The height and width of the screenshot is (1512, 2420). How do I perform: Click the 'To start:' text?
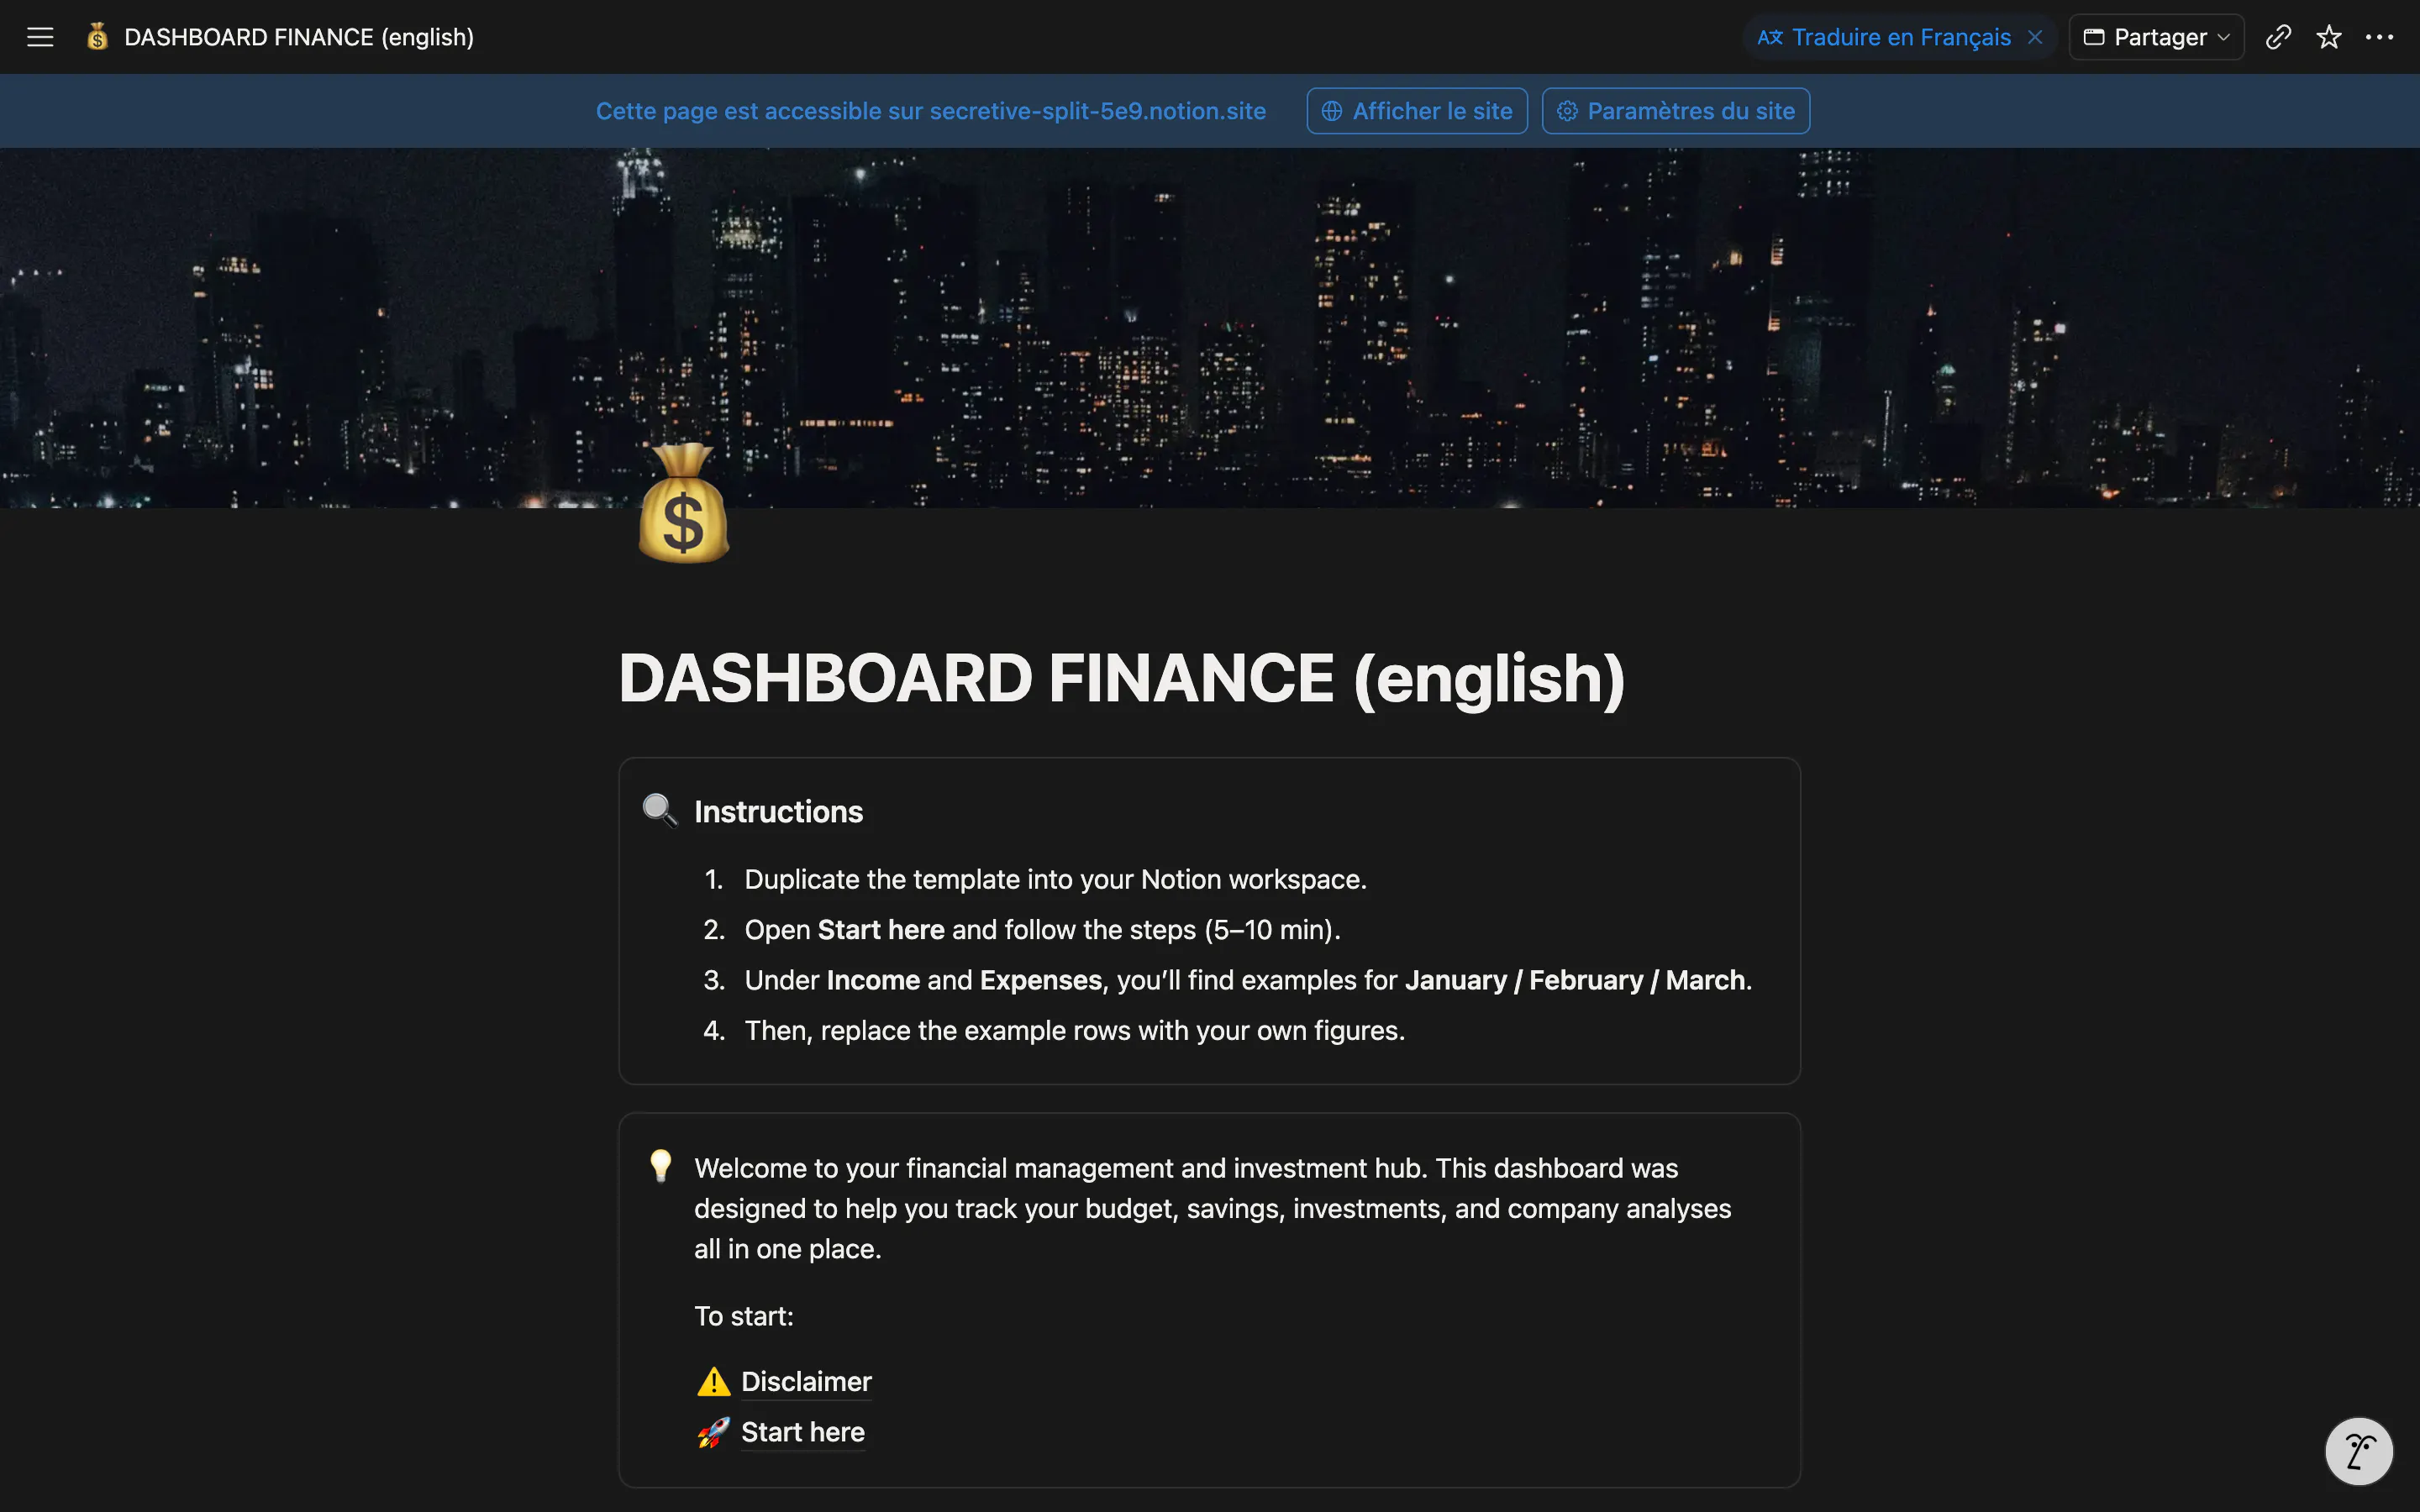[744, 1316]
